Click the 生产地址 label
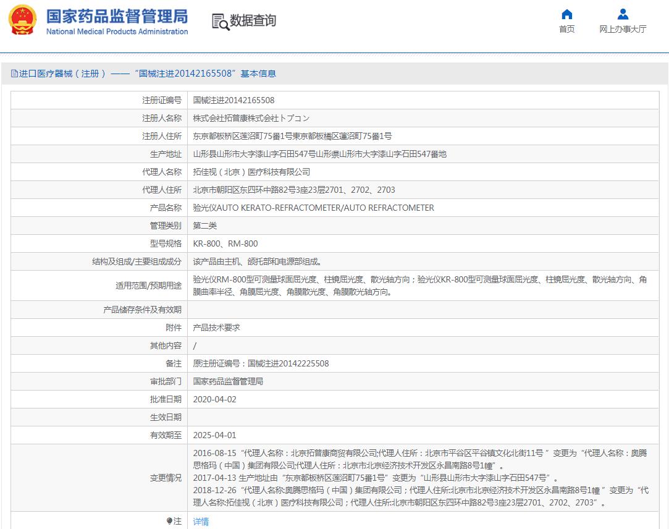669x529 pixels. [166, 154]
